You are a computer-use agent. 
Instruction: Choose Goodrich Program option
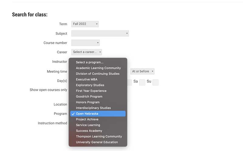[98, 97]
